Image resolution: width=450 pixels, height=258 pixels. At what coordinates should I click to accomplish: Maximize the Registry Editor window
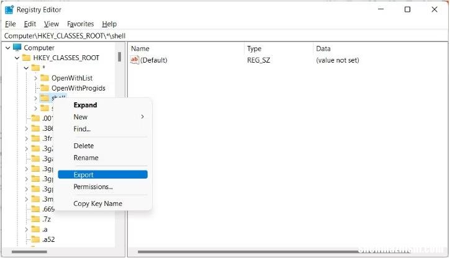coord(407,9)
